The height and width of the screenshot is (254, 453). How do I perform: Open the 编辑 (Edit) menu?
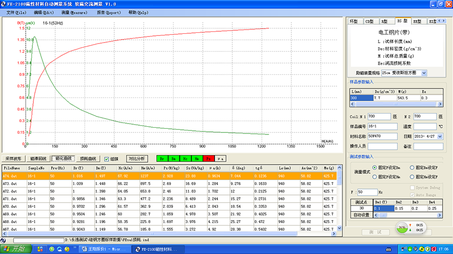[44, 12]
